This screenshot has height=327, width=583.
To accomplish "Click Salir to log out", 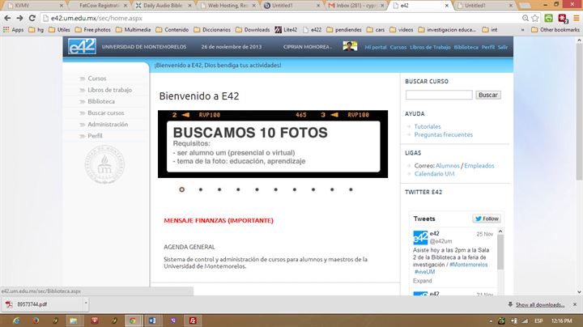I will (503, 47).
